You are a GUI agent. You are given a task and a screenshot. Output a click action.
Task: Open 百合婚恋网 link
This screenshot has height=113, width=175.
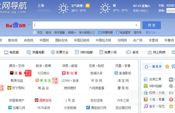[123, 108]
